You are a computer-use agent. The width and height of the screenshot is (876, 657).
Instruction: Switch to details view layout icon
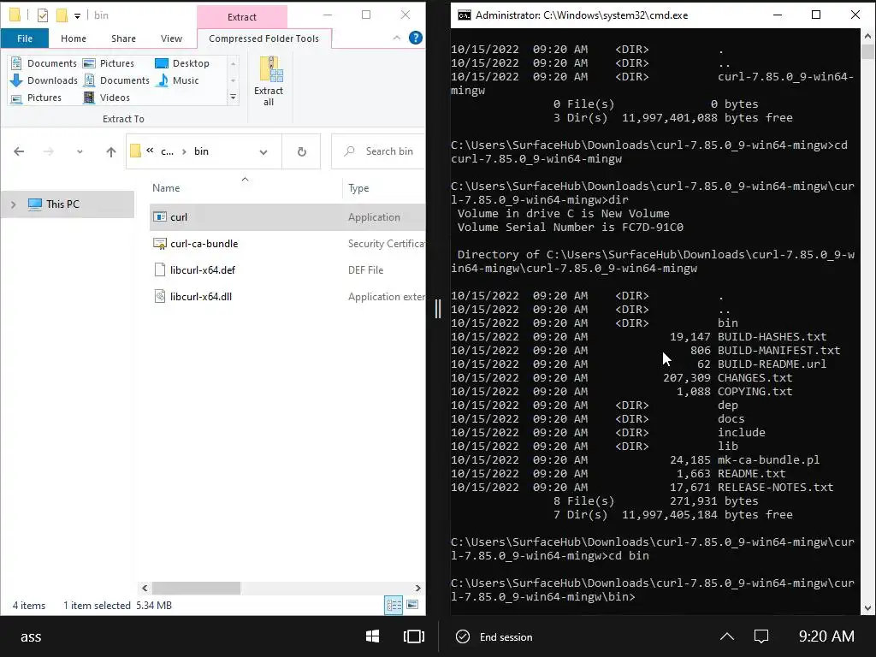394,605
